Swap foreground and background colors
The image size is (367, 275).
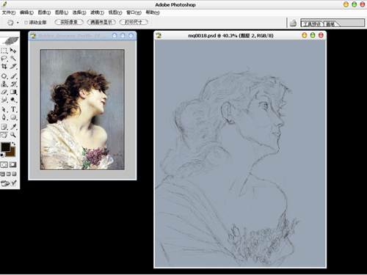pyautogui.click(x=14, y=144)
